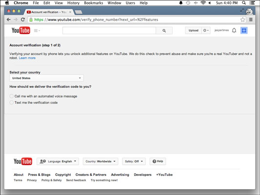
Task: Go back with the browser back arrow
Action: click(9, 19)
